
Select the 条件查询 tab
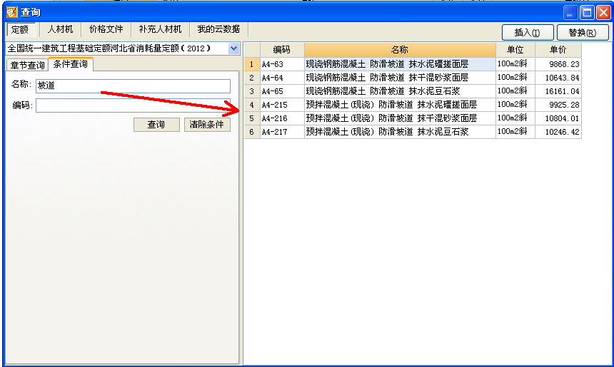click(71, 64)
